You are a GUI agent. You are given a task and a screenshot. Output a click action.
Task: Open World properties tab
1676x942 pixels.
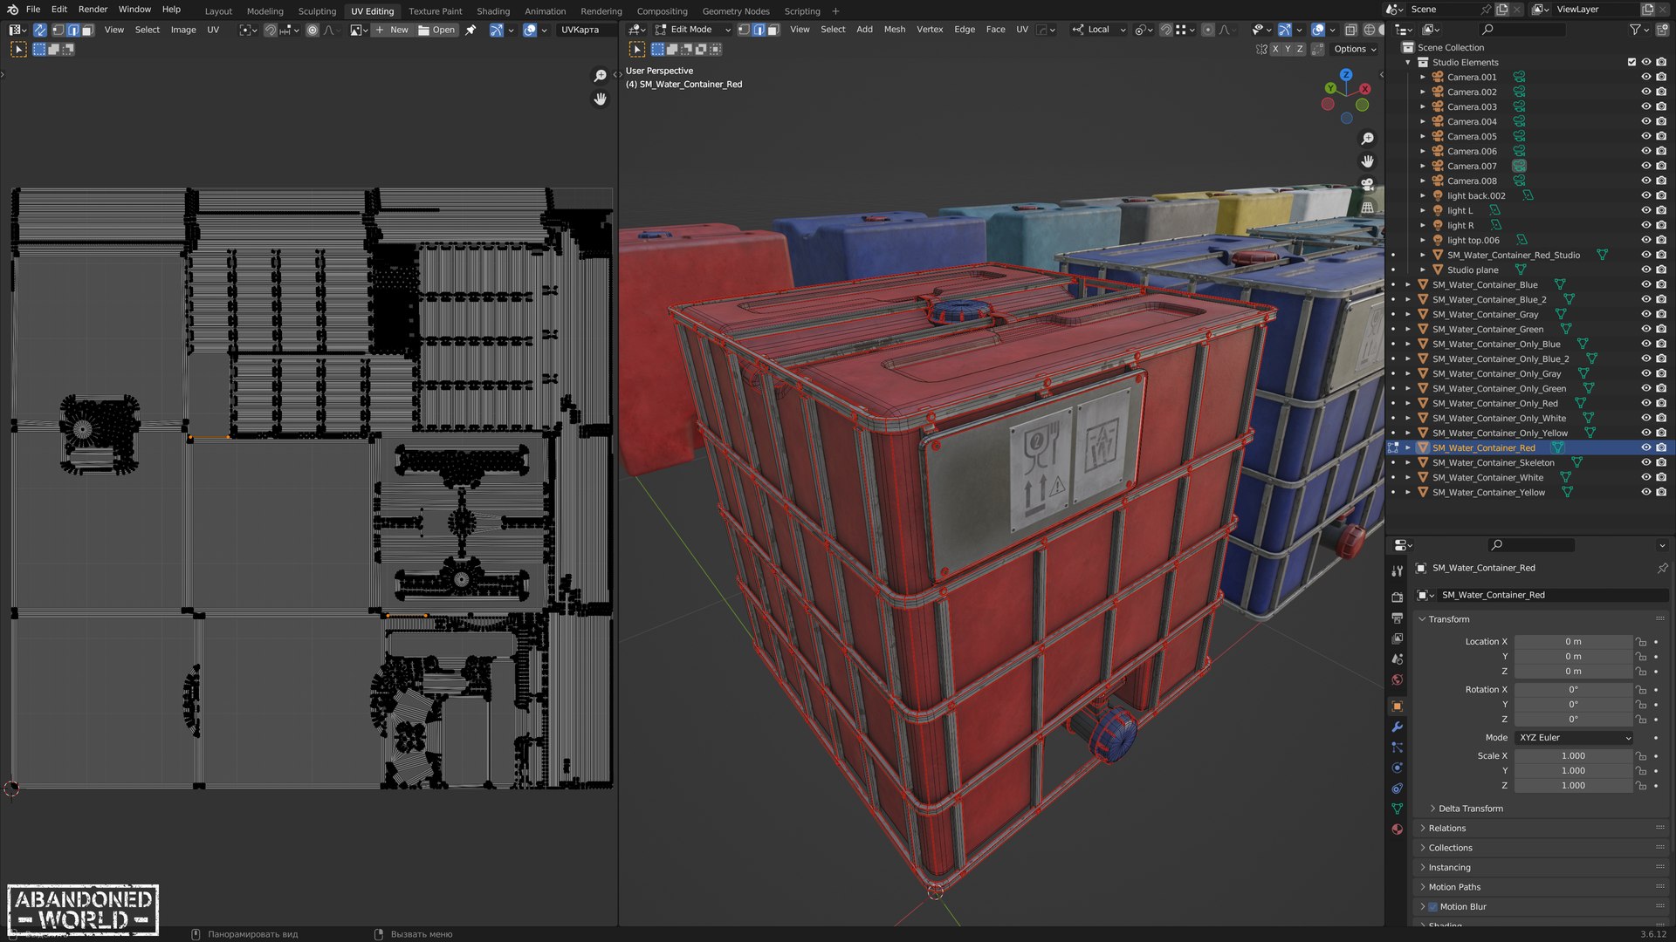pyautogui.click(x=1397, y=680)
